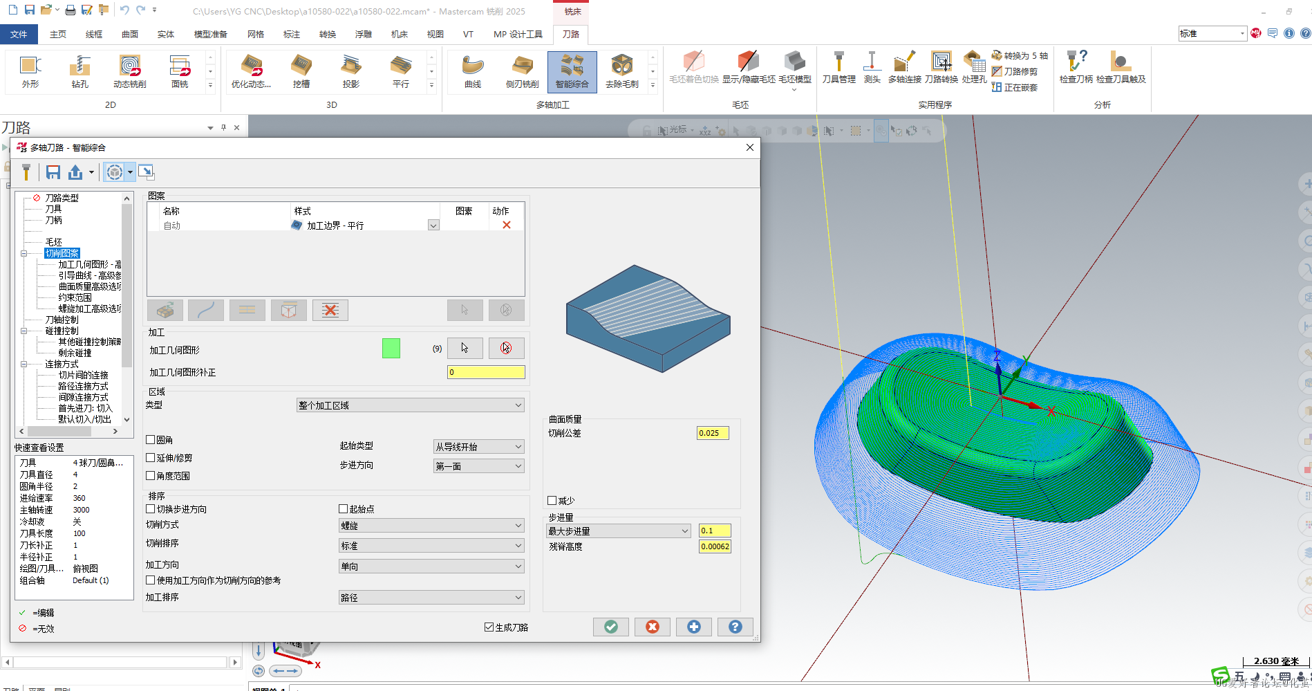Viewport: 1312px width, 691px height.
Task: Click the red X delete pattern button
Action: pyautogui.click(x=330, y=310)
